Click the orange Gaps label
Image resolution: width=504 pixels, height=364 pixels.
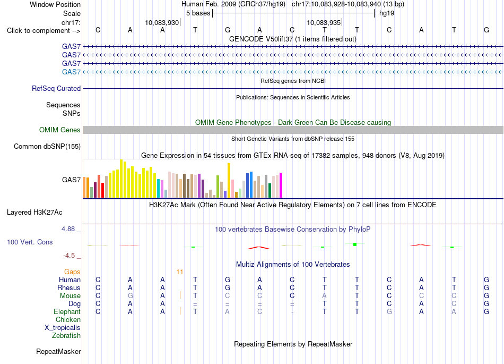pos(72,272)
